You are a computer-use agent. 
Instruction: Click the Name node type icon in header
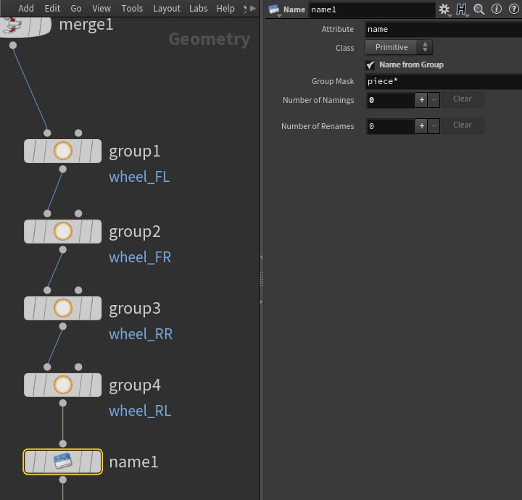273,9
